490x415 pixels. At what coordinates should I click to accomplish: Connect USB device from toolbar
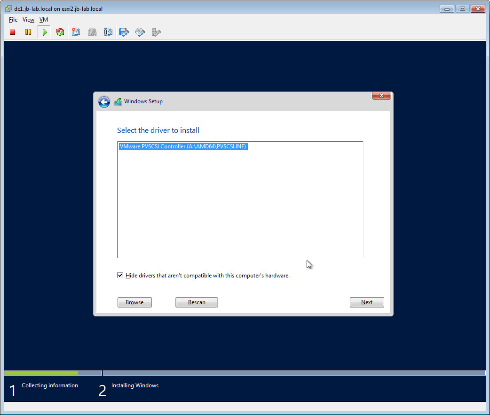pyautogui.click(x=156, y=32)
